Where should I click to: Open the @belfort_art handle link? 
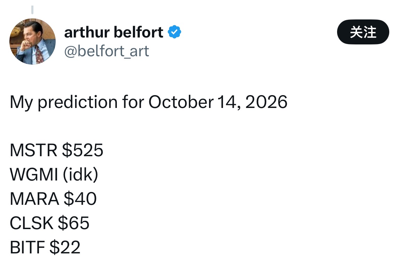pyautogui.click(x=106, y=51)
